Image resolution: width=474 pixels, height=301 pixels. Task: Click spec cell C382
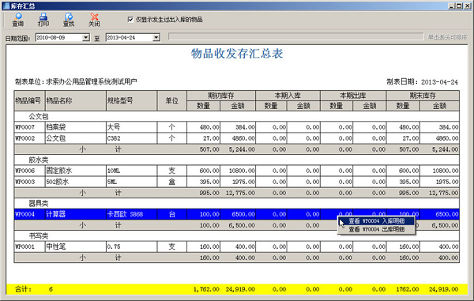click(131, 138)
